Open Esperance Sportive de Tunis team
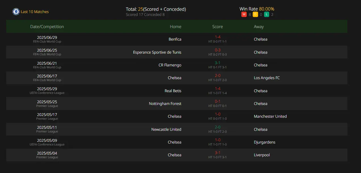 [157, 52]
